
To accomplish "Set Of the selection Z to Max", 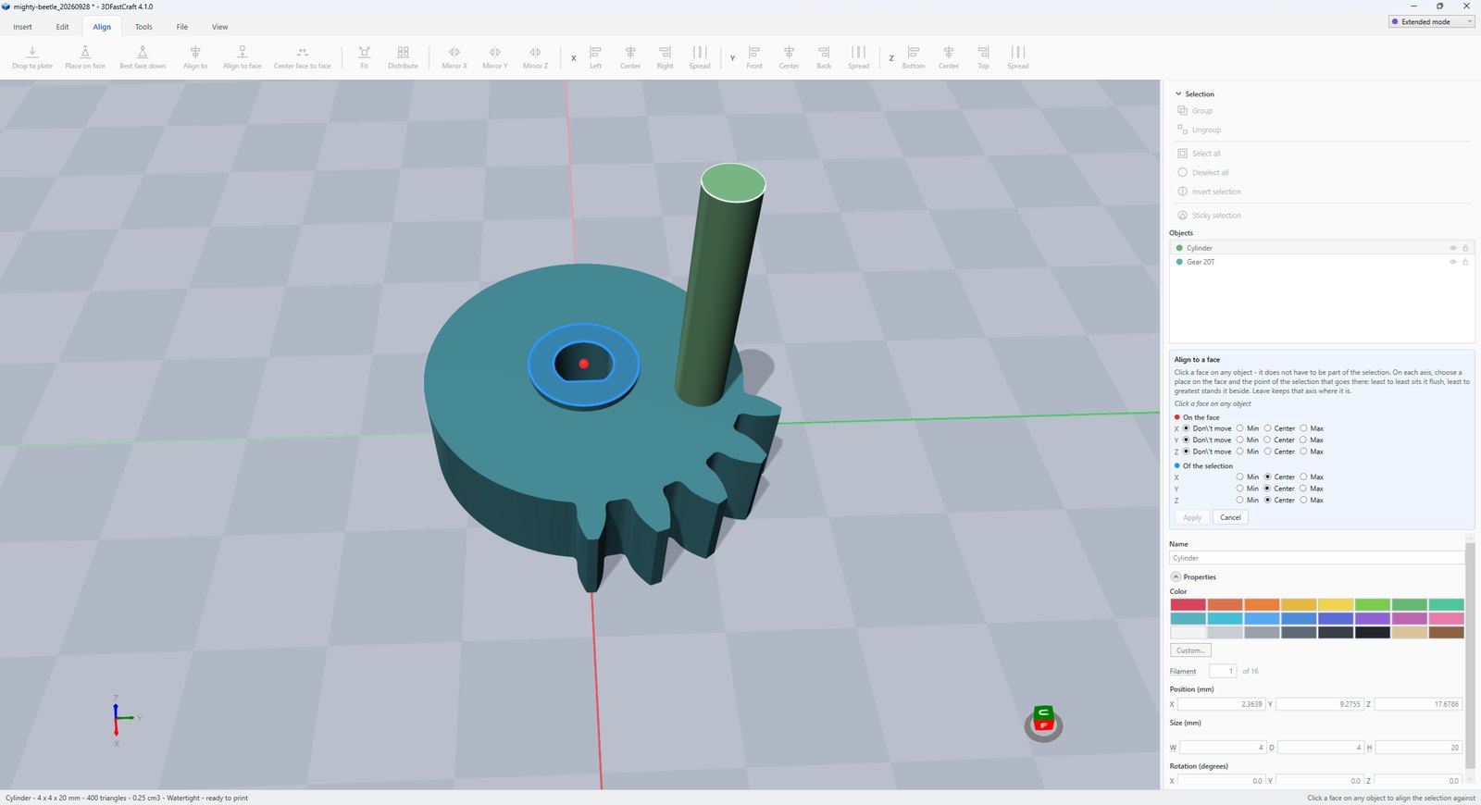I will pyautogui.click(x=1303, y=500).
